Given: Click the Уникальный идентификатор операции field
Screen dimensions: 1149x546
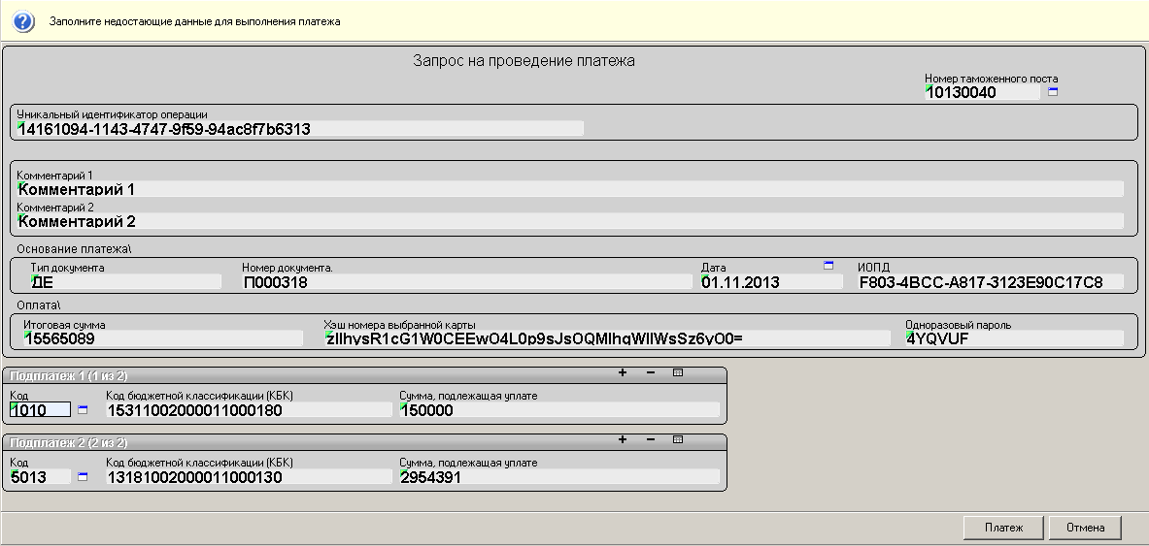Looking at the screenshot, I should tap(300, 128).
